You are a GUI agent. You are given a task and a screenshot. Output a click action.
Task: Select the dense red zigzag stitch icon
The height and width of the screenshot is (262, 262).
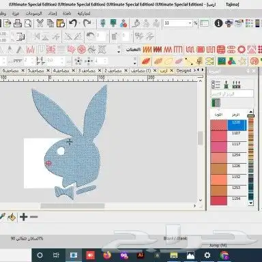[x=158, y=49]
